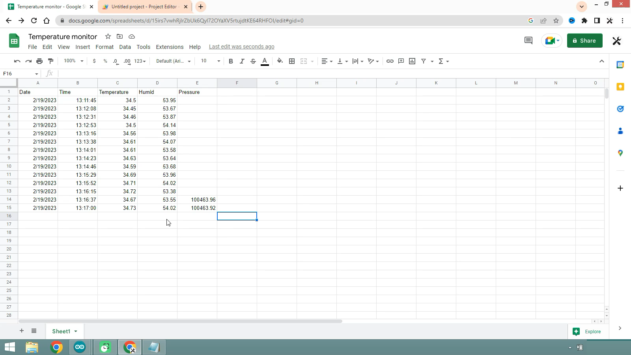Click the Redo arrow icon
This screenshot has height=355, width=631.
coord(28,61)
